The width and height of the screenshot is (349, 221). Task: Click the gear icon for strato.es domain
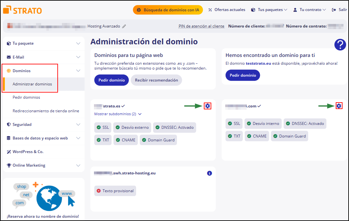pyautogui.click(x=207, y=105)
